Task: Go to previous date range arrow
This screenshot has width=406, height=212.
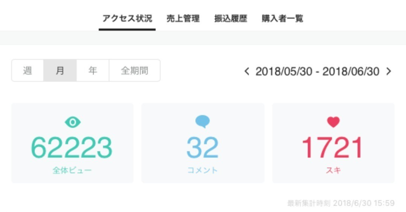Action: tap(247, 72)
